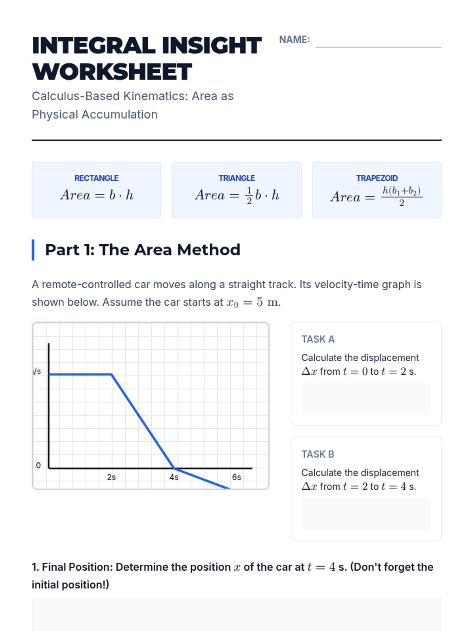This screenshot has width=473, height=631.
Task: Select the Triangle area formula card
Action: point(236,190)
